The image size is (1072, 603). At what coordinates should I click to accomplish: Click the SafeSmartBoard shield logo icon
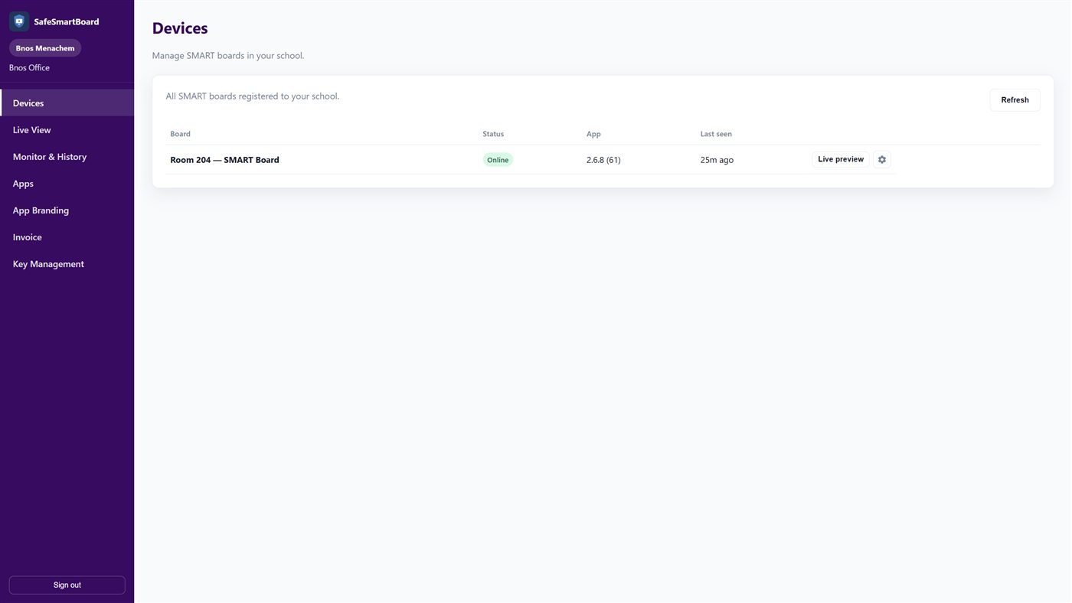(19, 21)
